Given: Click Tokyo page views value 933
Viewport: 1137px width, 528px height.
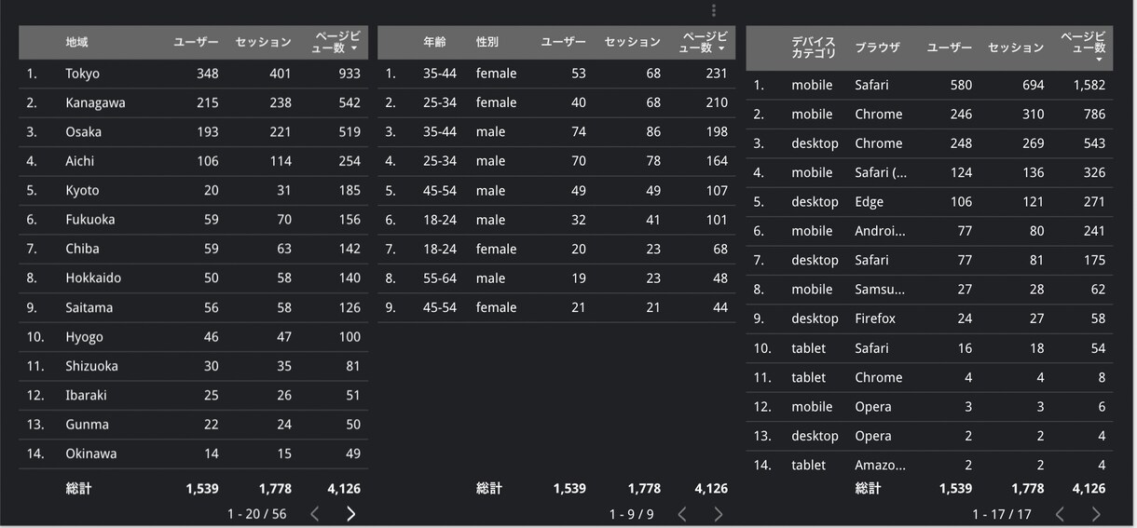Looking at the screenshot, I should (349, 74).
